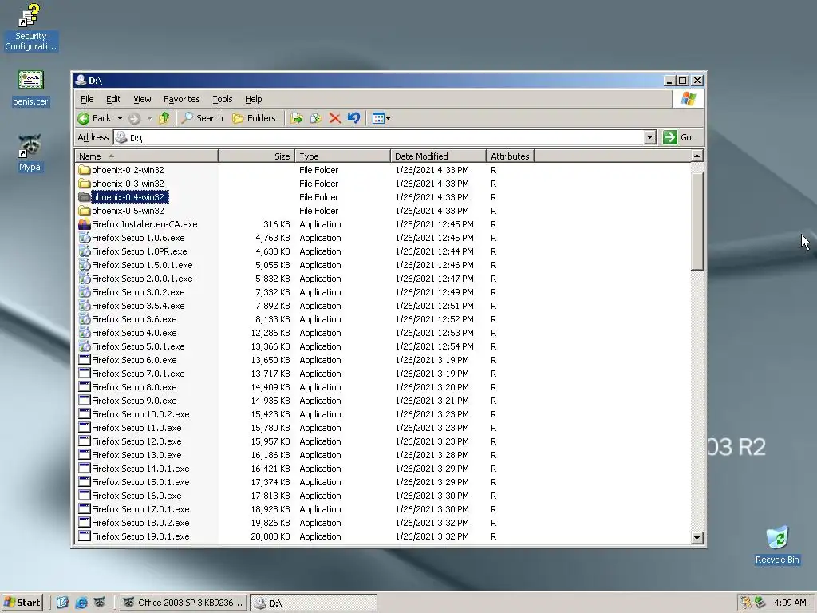
Task: Click inside the Address field showing D:\
Action: pyautogui.click(x=379, y=137)
